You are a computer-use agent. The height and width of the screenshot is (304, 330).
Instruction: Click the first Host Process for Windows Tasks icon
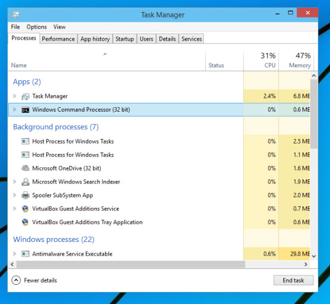pos(25,141)
